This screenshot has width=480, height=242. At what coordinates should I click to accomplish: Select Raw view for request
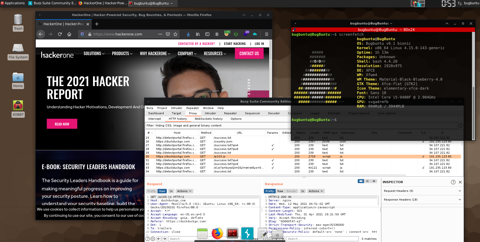tap(162, 191)
